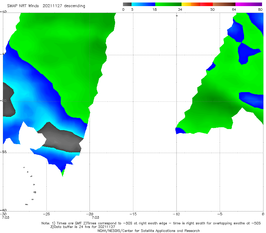This screenshot has height=233, width=266.
Task: Click the brown 50–64 colorbar segment
Action: (224, 4)
